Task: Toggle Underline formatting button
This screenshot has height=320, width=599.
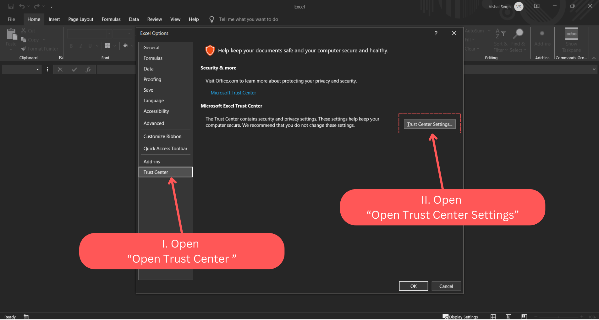Action: tap(90, 46)
